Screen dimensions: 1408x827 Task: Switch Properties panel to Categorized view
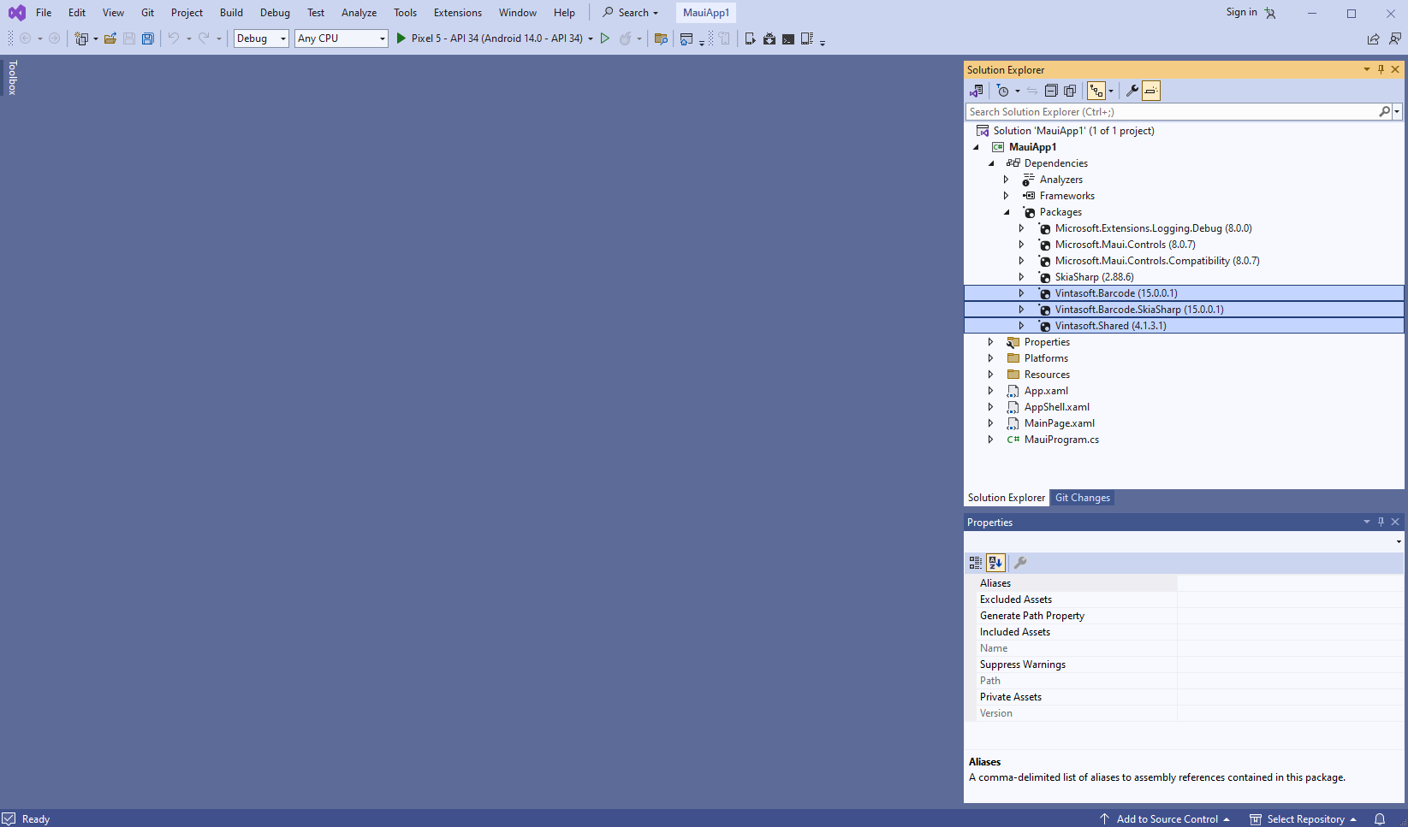pyautogui.click(x=976, y=563)
